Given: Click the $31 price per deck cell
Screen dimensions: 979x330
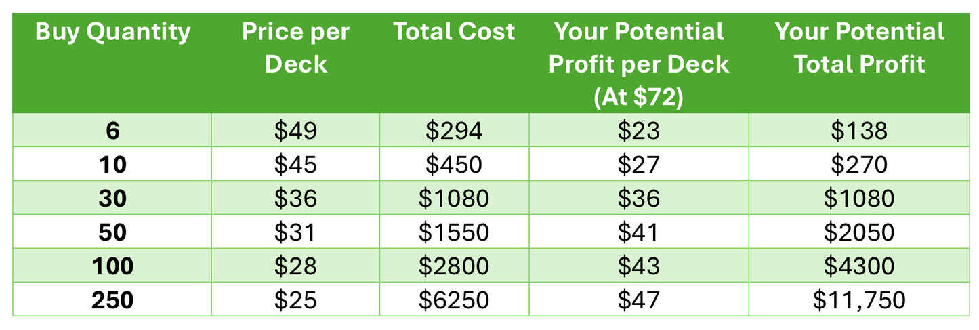Looking at the screenshot, I should (295, 232).
